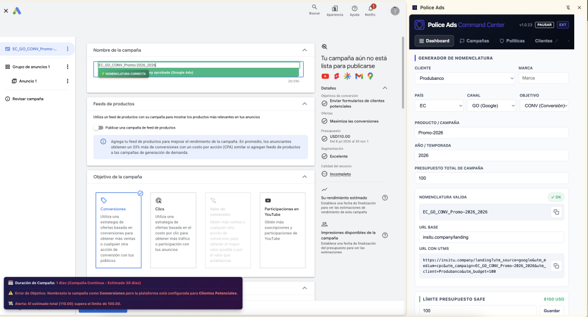Select the Valor de conversión objective card
Image resolution: width=588 pixels, height=317 pixels.
[227, 230]
